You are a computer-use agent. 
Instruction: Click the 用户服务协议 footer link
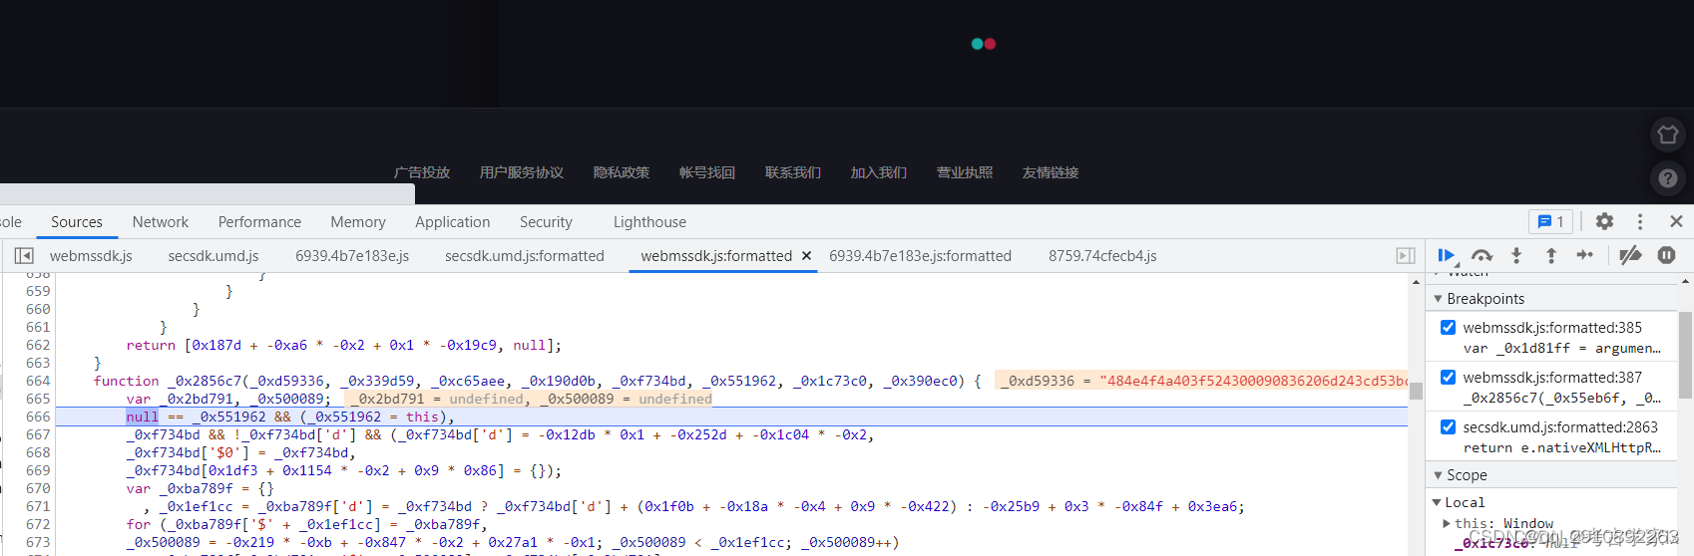[x=522, y=172]
